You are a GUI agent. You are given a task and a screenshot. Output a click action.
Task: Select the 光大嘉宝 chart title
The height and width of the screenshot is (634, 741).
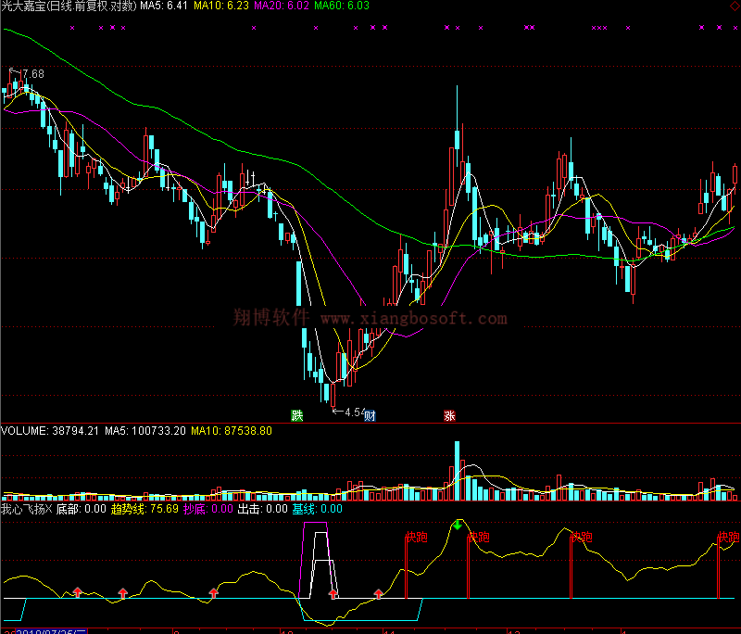tap(69, 6)
